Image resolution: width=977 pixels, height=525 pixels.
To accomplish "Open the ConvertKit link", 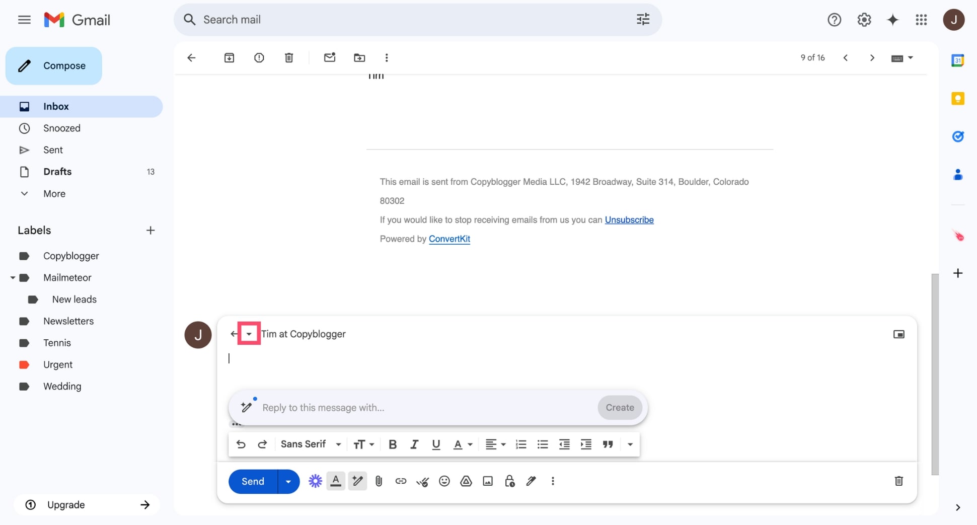I will coord(449,239).
